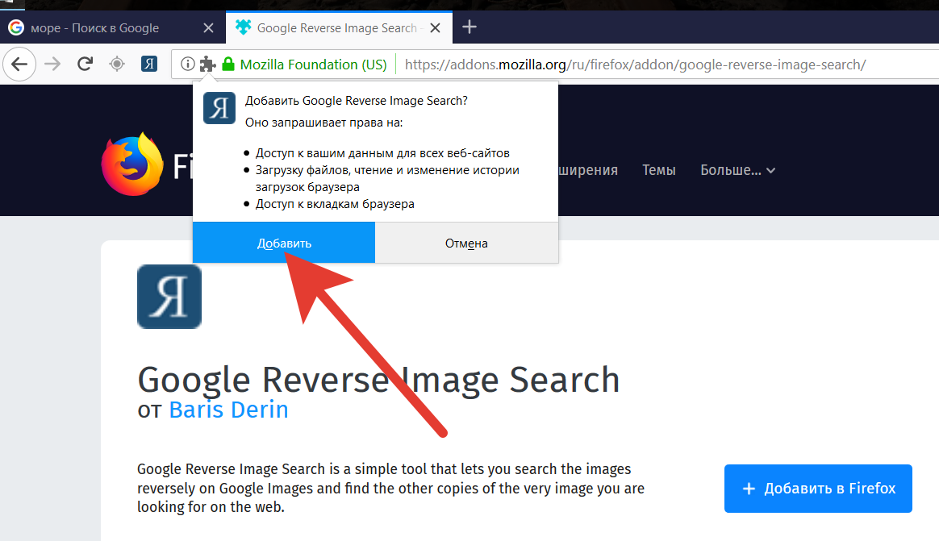Viewport: 939px width, 541px height.
Task: Click the forward navigation arrow
Action: tap(52, 65)
